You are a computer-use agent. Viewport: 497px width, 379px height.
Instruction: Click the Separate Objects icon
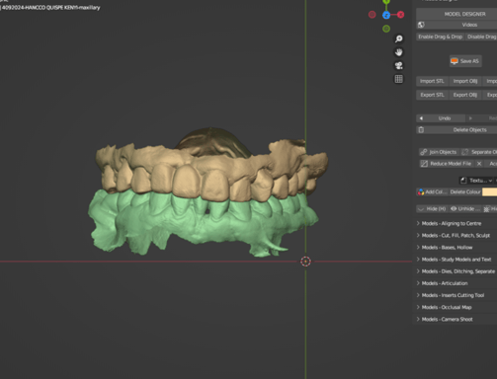[x=464, y=152]
